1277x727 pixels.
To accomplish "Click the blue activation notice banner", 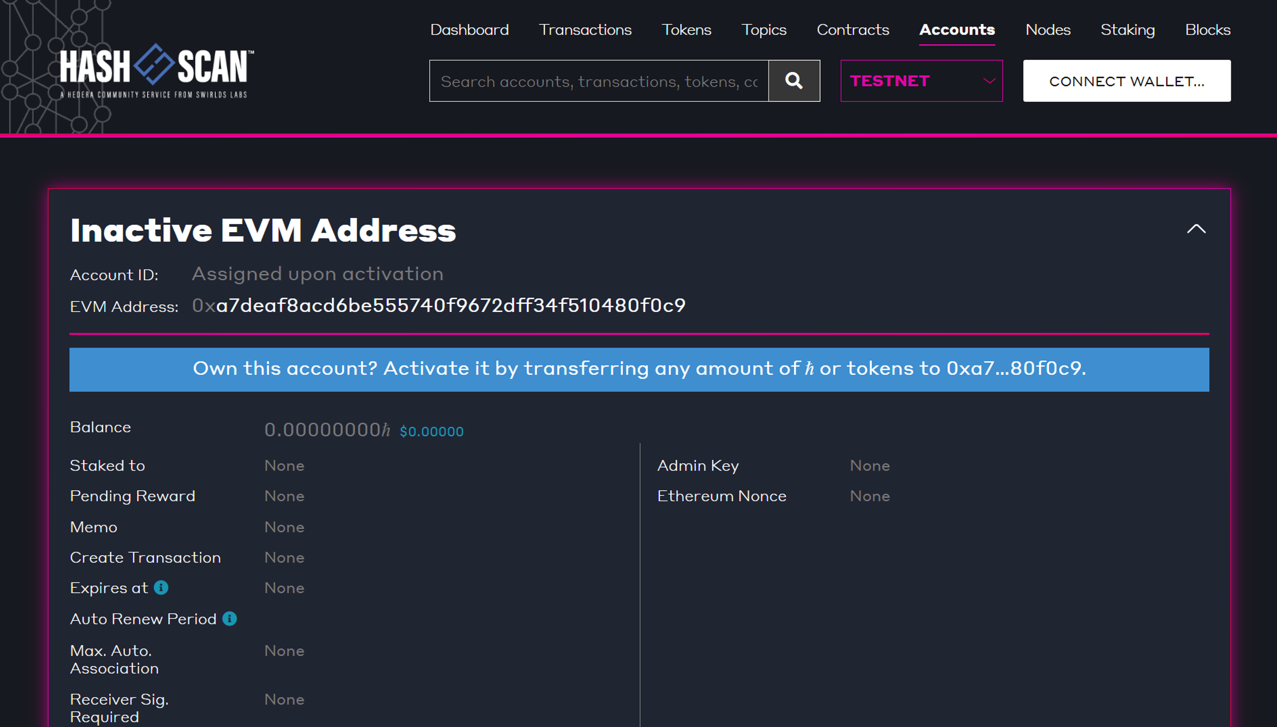I will click(638, 369).
